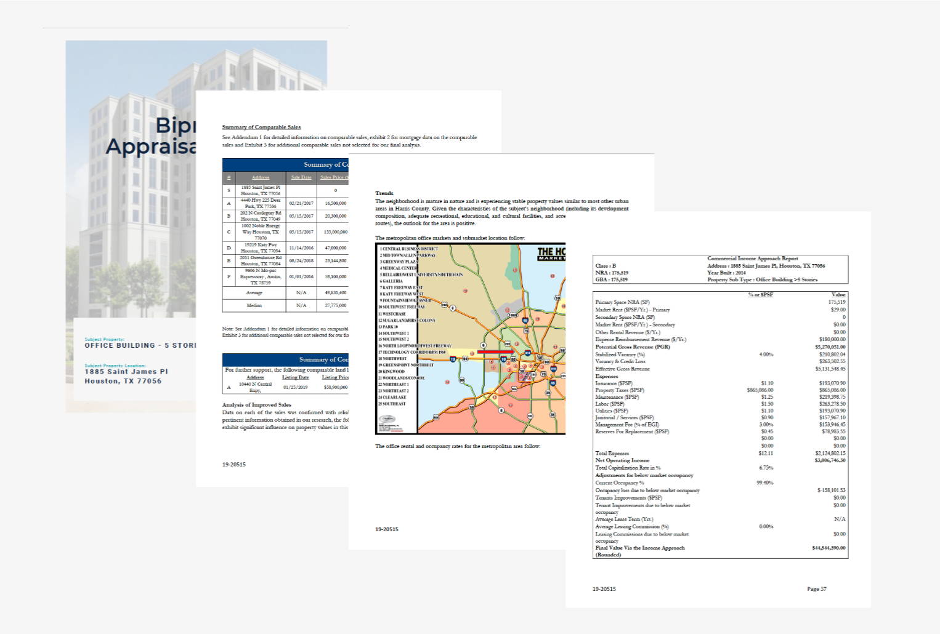
Task: Click sale price '47,000,000'
Action: (336, 248)
